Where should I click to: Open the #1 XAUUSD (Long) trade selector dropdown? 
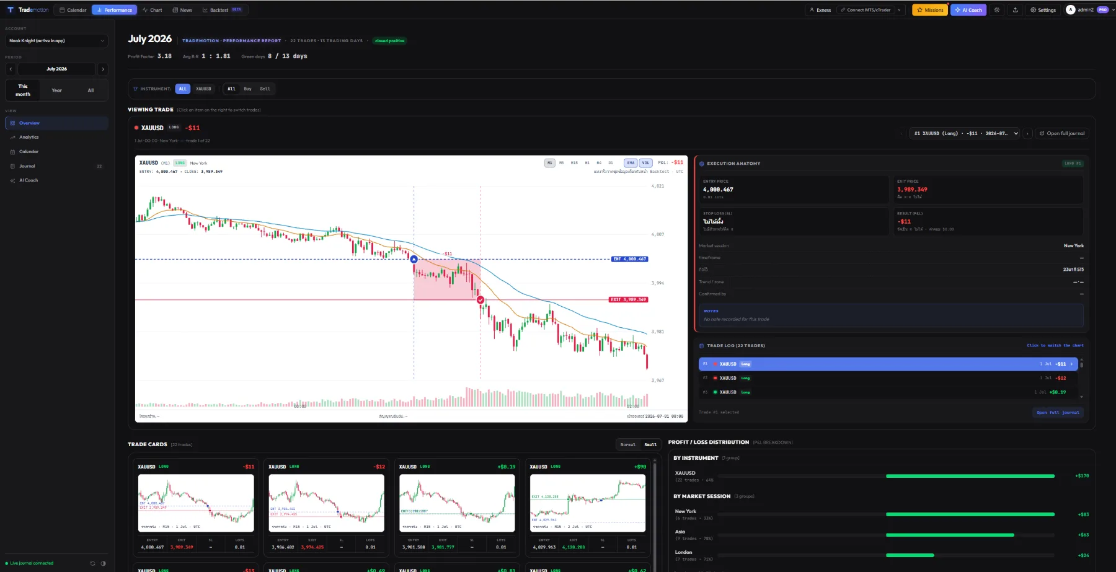965,133
